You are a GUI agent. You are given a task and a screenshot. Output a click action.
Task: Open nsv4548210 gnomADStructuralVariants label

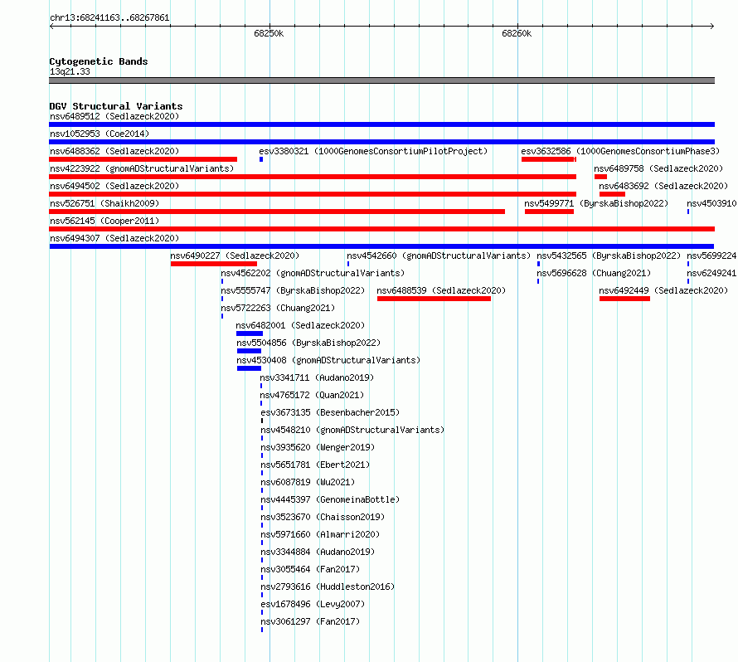[352, 430]
